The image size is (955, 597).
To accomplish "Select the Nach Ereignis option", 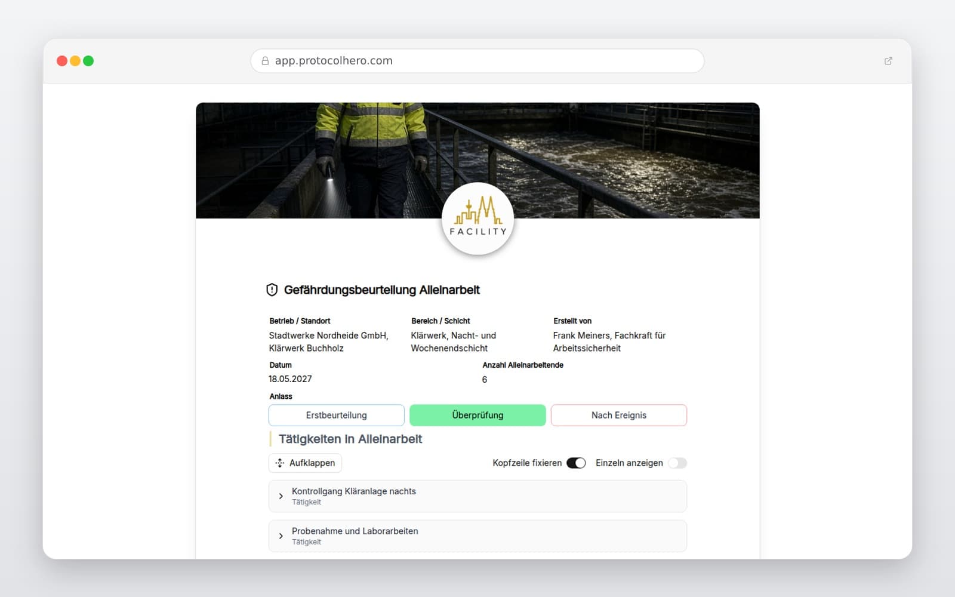I will (619, 416).
